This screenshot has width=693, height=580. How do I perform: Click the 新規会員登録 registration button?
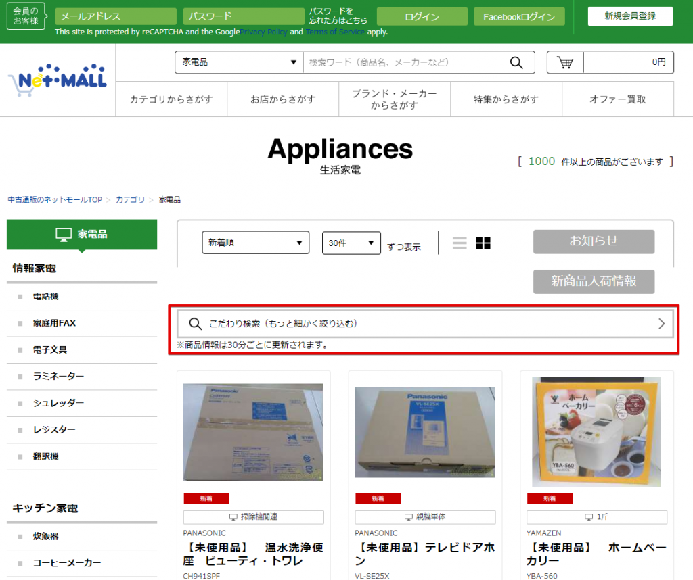(x=630, y=16)
